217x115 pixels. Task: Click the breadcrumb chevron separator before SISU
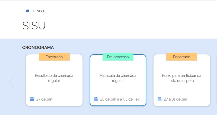pos(33,11)
